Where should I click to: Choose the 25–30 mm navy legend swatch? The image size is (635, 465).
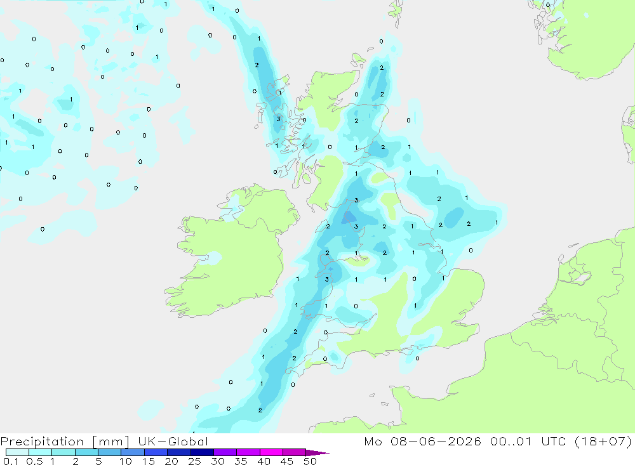pyautogui.click(x=202, y=452)
